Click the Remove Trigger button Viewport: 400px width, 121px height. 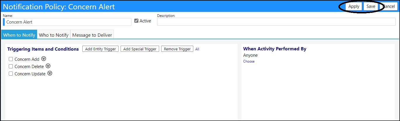click(177, 49)
